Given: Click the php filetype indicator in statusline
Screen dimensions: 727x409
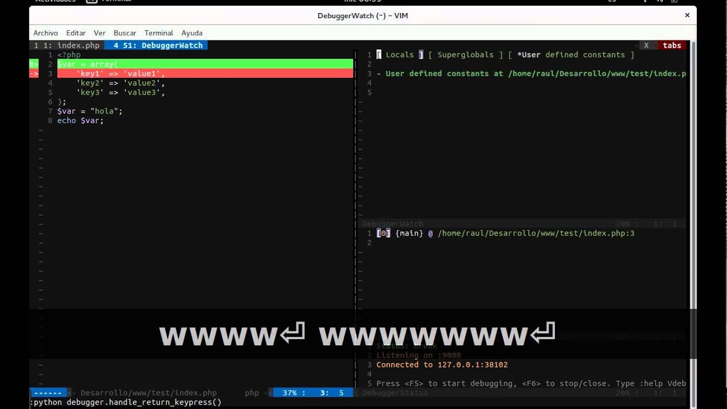Looking at the screenshot, I should tap(252, 393).
